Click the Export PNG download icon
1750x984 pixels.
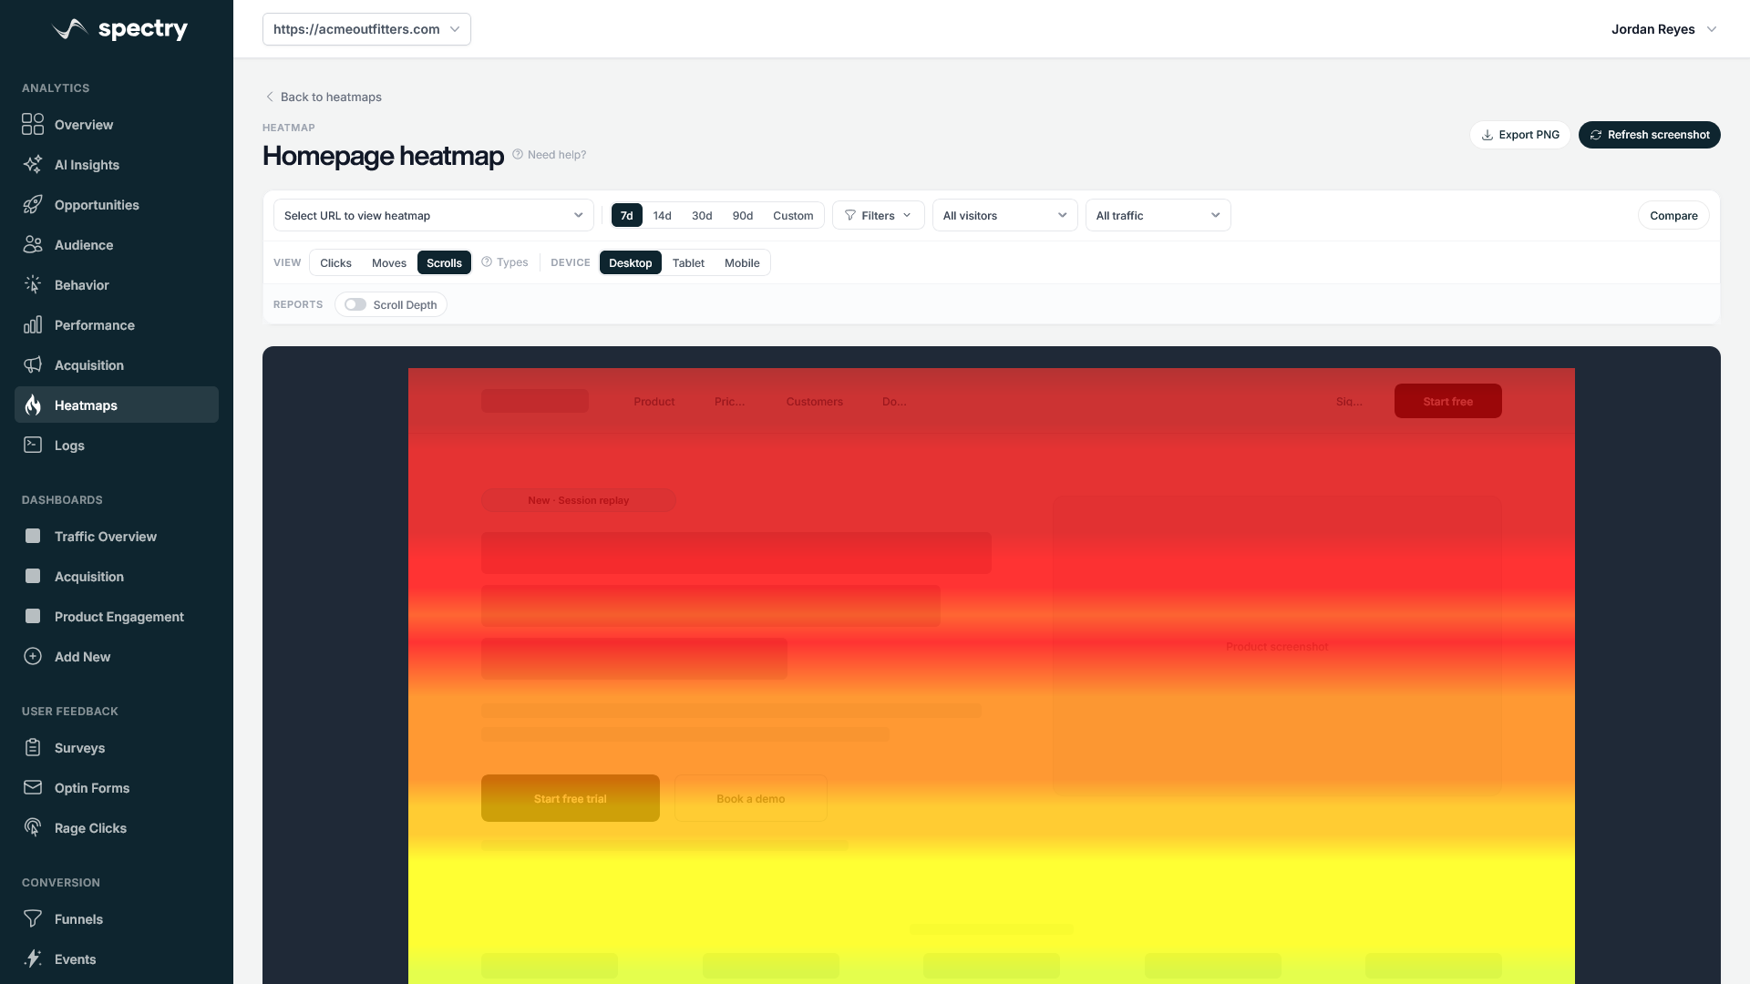1487,135
